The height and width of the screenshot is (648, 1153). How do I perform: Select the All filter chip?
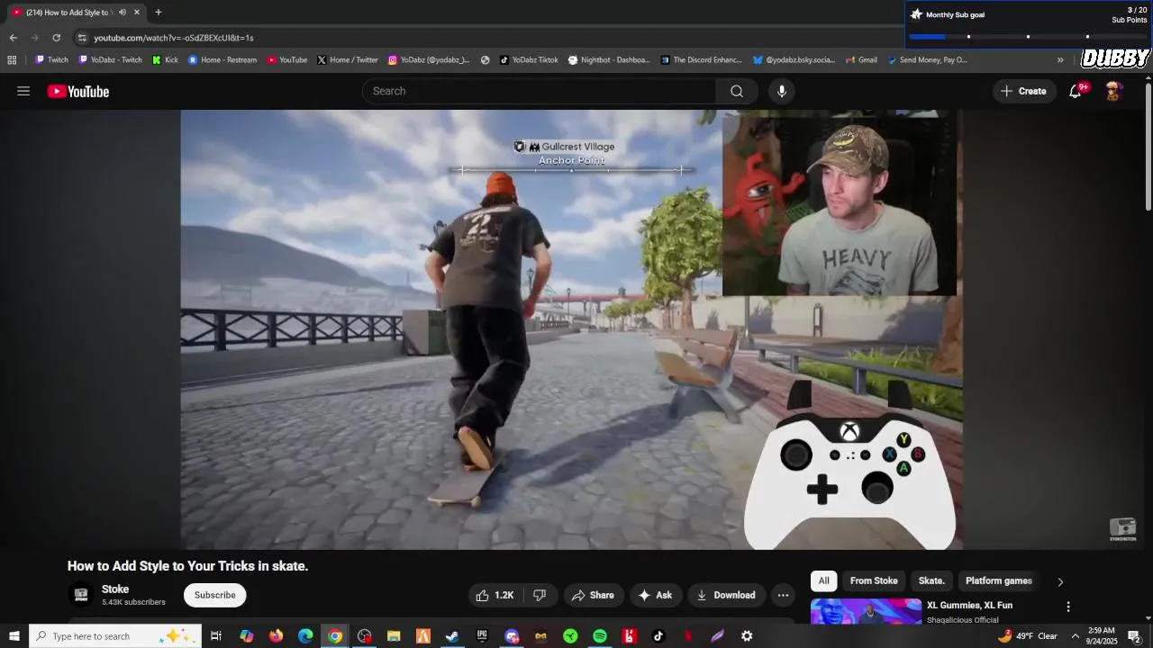point(823,581)
